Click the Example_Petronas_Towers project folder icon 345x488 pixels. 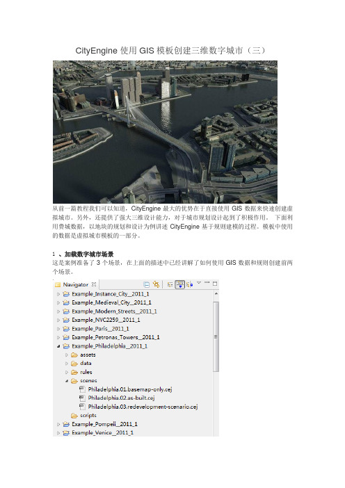coord(66,337)
